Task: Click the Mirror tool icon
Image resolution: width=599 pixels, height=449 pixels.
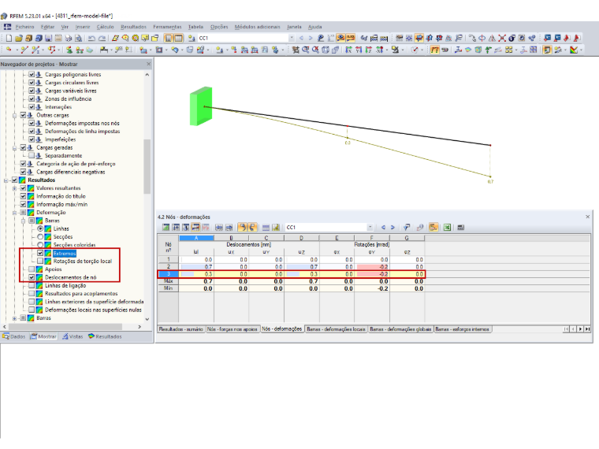Action: click(493, 38)
